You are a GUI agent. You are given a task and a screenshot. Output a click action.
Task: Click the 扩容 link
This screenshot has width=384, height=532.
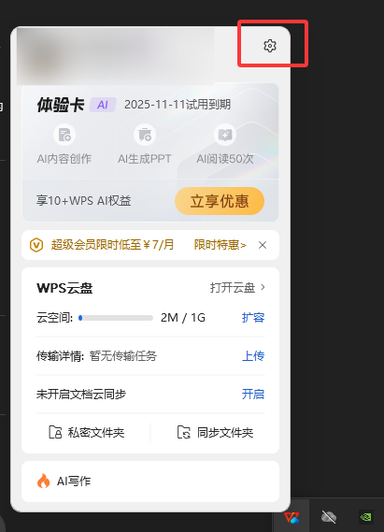pos(253,318)
